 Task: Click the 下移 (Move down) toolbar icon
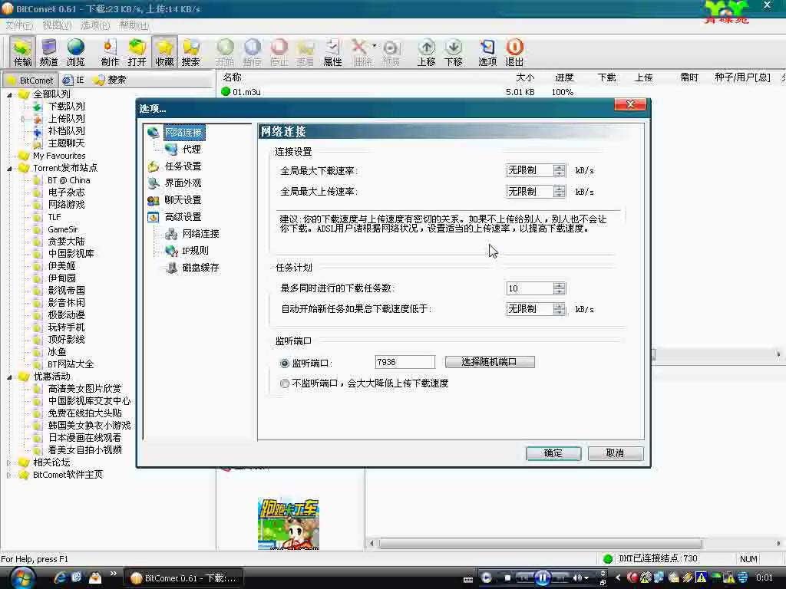(453, 52)
